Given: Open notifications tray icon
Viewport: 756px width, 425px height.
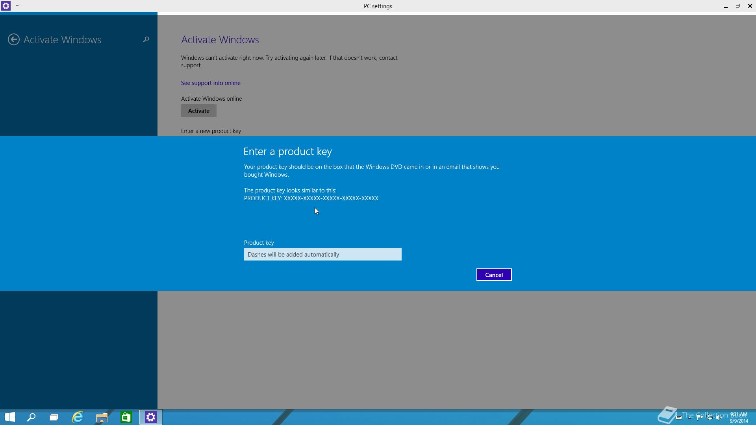Looking at the screenshot, I should tap(679, 418).
